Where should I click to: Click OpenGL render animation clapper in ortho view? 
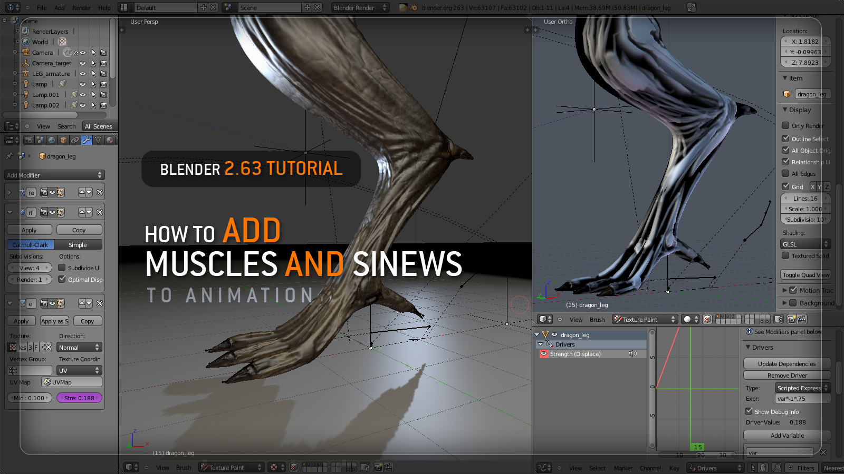click(802, 319)
